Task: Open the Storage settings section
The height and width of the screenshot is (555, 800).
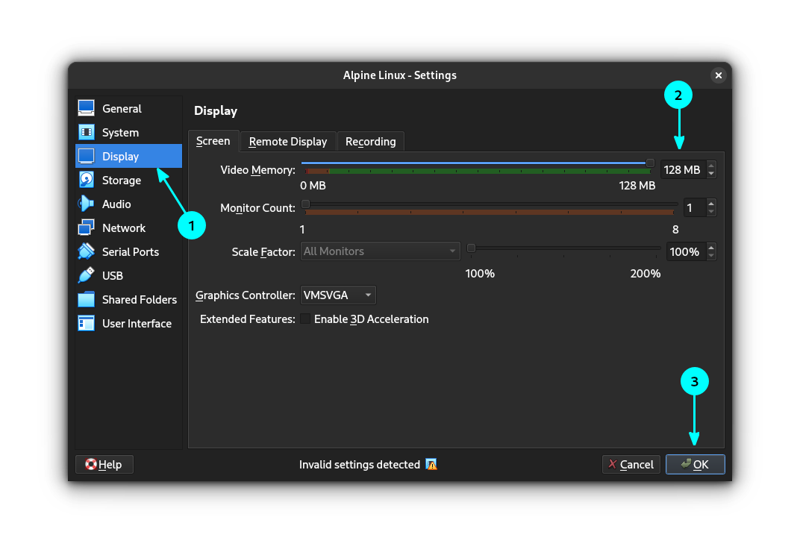Action: pyautogui.click(x=122, y=180)
